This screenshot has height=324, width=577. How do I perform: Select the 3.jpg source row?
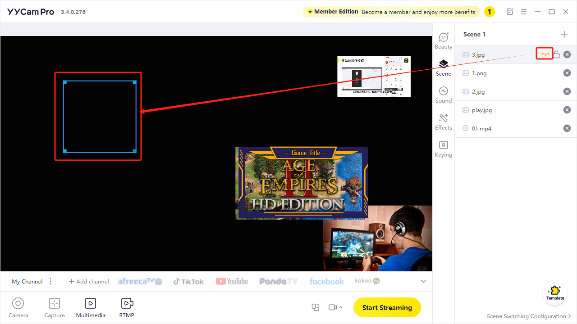click(x=516, y=54)
